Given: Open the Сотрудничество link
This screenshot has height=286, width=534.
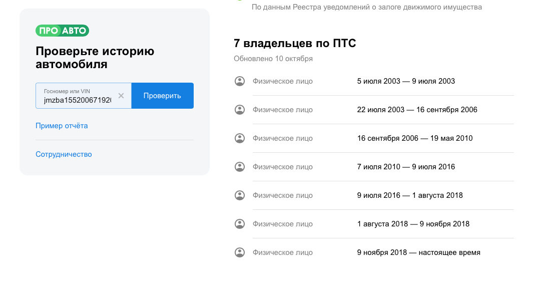Looking at the screenshot, I should point(64,154).
